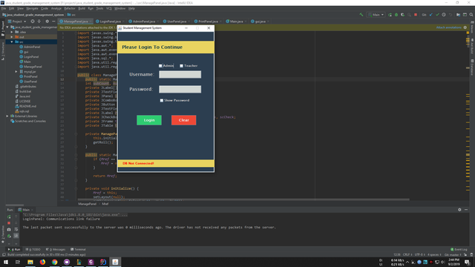Open the Database side tool window

[472, 67]
